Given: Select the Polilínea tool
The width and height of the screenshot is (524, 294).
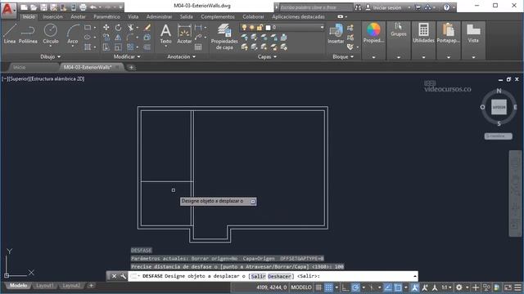Looking at the screenshot, I should [28, 33].
